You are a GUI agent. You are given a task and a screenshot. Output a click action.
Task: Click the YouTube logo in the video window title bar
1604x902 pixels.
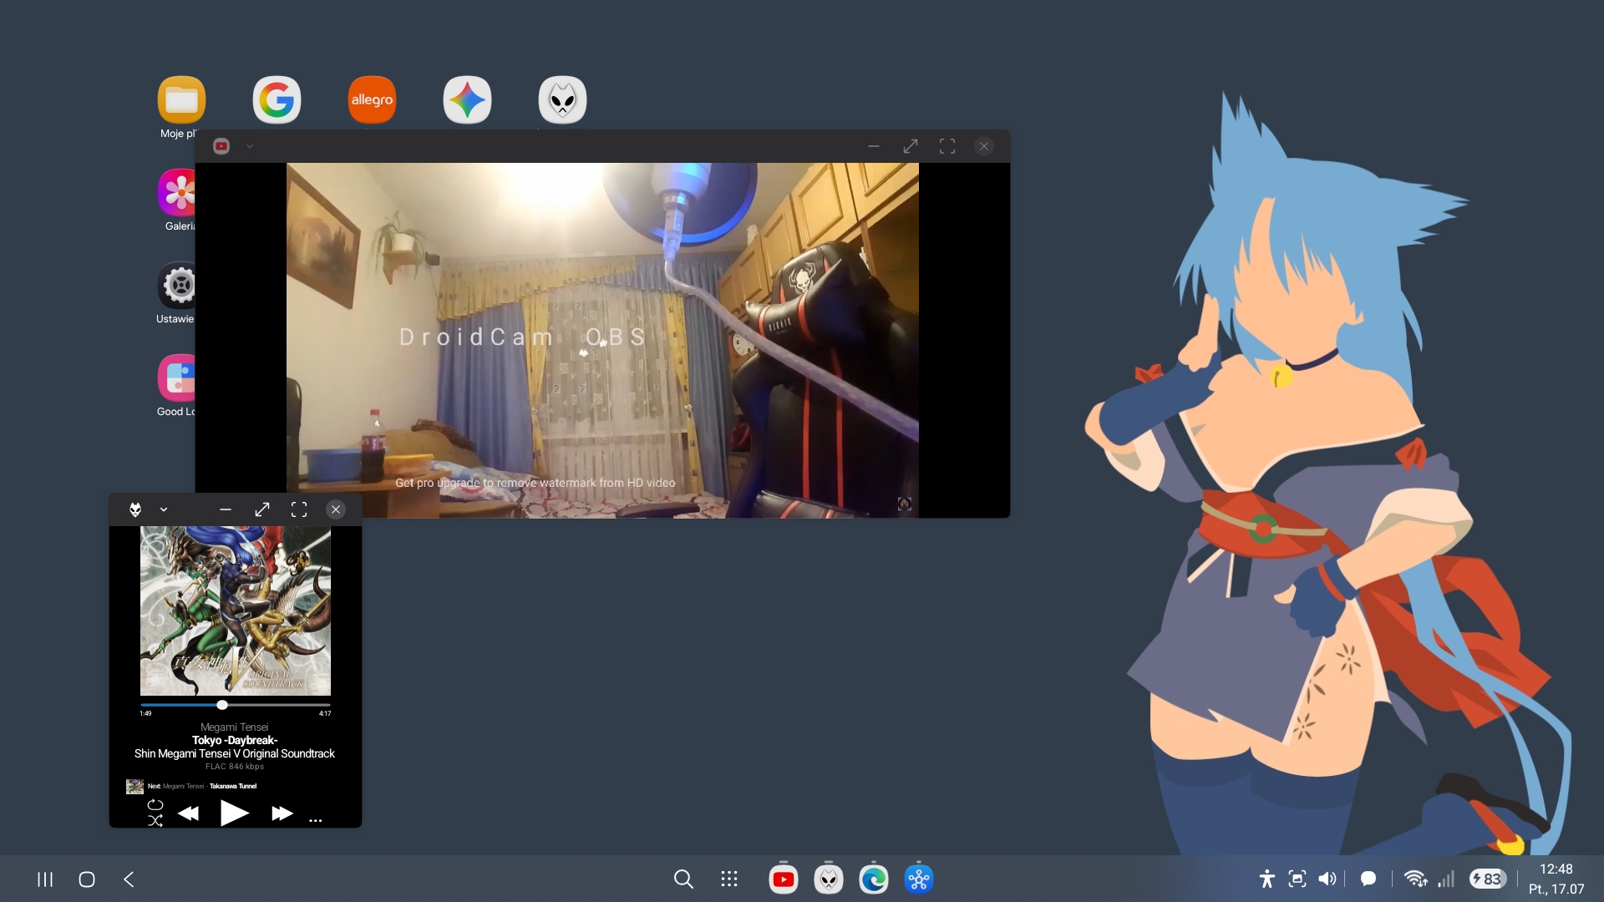pos(221,146)
